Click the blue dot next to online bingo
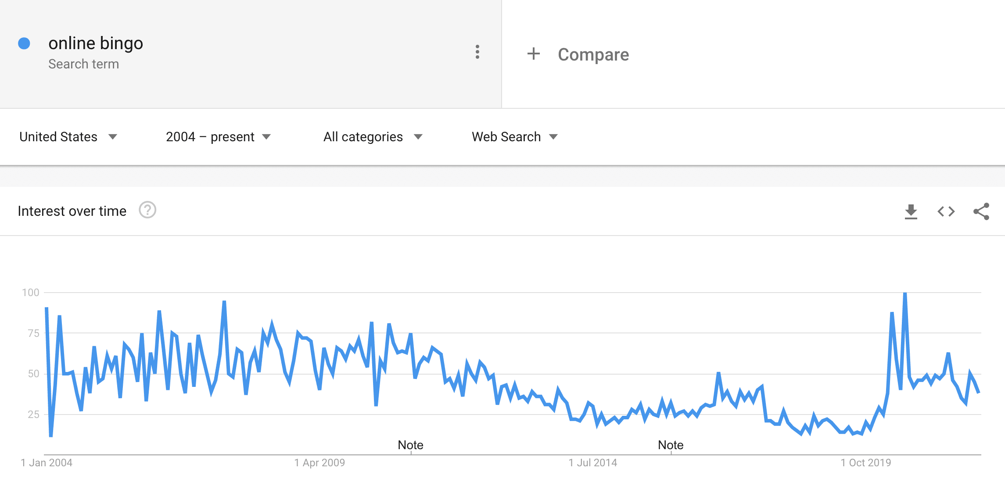 (x=24, y=43)
